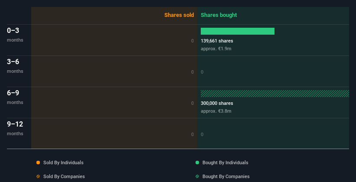Click the Shares bought column header
Screen dimensions: 356x182
[219, 15]
